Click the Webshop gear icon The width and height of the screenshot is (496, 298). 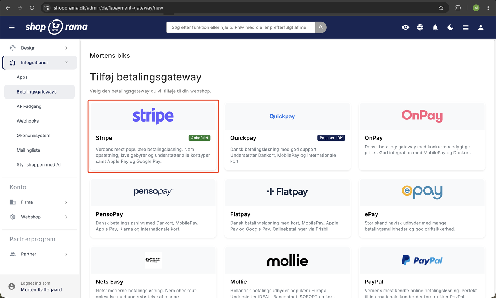tap(13, 217)
